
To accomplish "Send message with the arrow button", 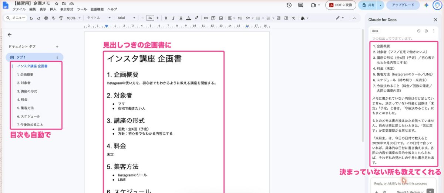I will coord(430,191).
